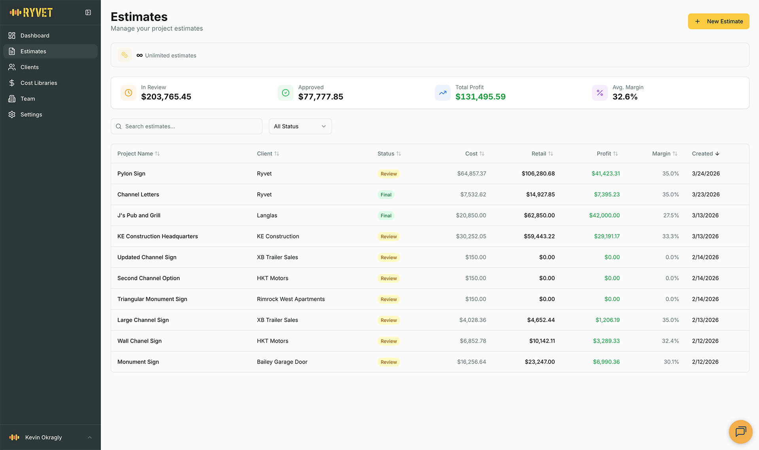Screen dimensions: 759x450
Task: Toggle Created date sort direction
Action: pos(706,154)
